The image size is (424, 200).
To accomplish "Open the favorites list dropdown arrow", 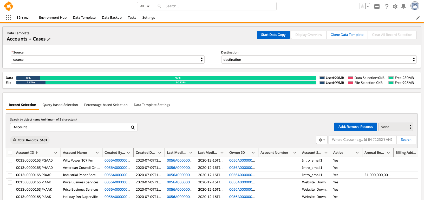I will click(368, 6).
